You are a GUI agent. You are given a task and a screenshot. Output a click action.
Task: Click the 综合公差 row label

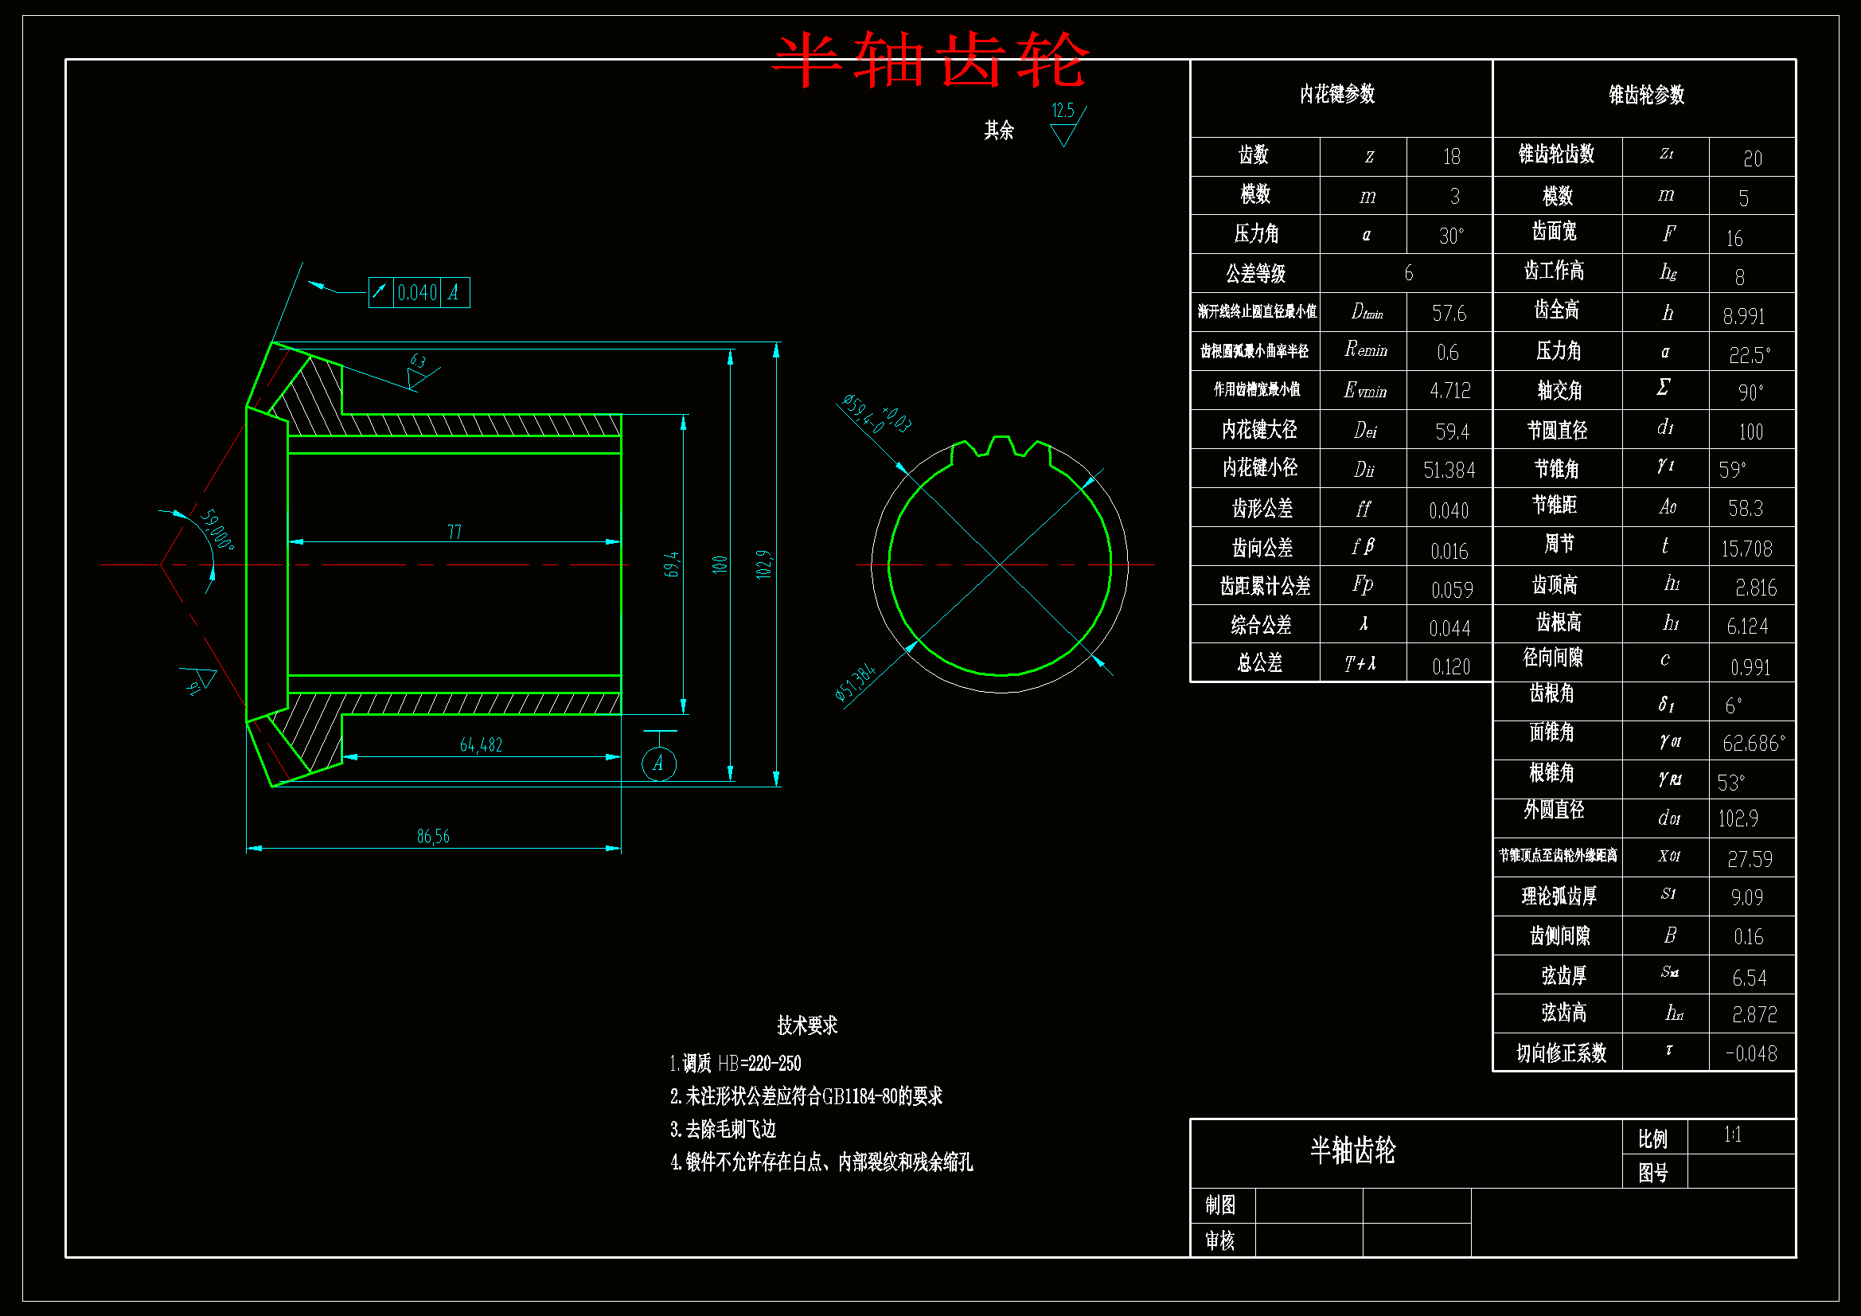1261,625
